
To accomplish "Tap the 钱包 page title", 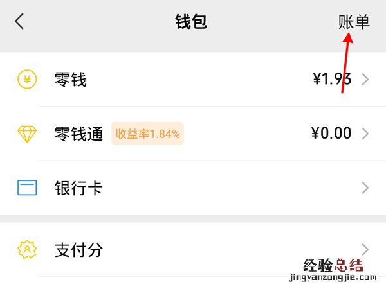I will click(x=192, y=21).
